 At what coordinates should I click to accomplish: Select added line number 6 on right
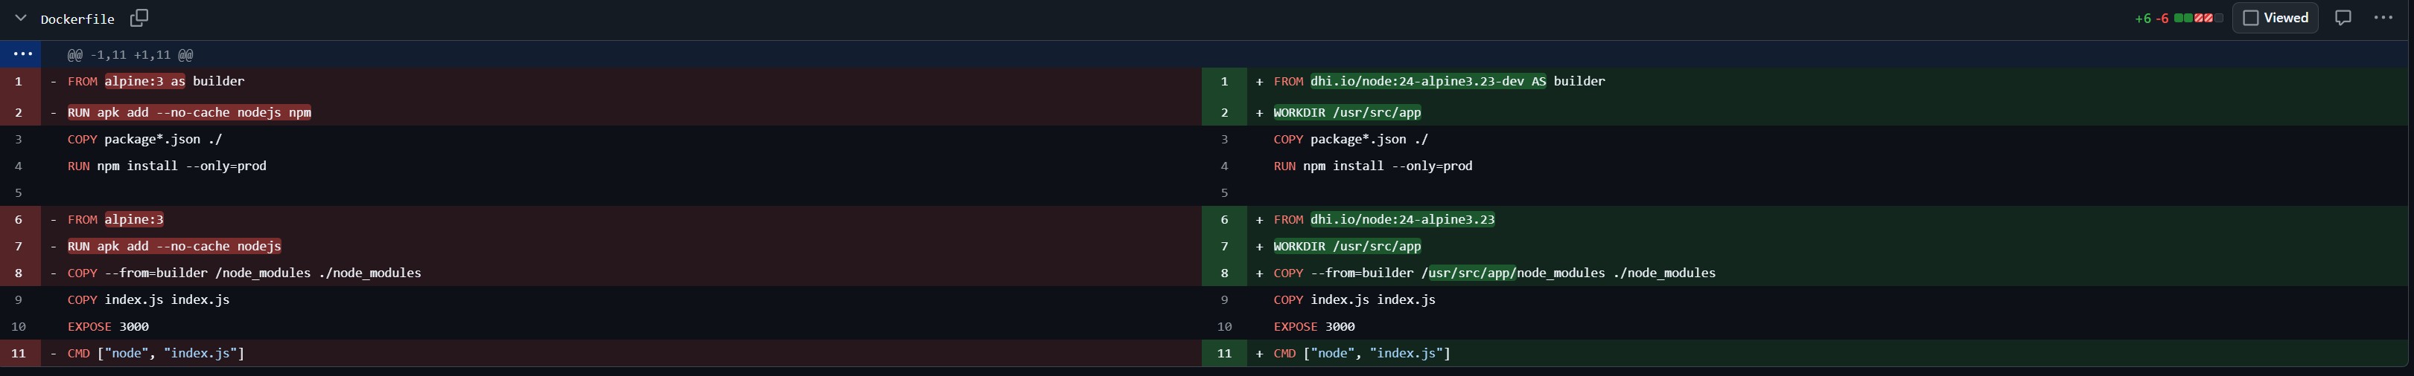[1223, 220]
